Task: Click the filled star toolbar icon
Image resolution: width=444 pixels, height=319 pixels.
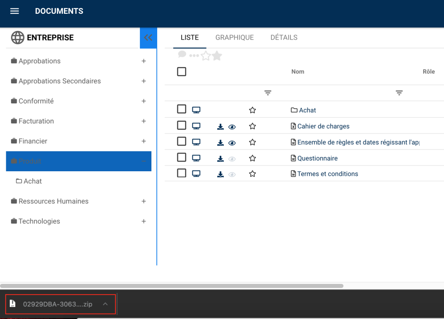Action: click(217, 56)
